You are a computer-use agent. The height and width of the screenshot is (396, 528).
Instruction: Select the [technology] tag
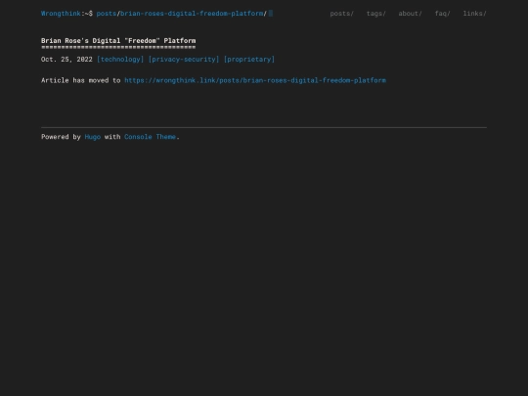(120, 60)
